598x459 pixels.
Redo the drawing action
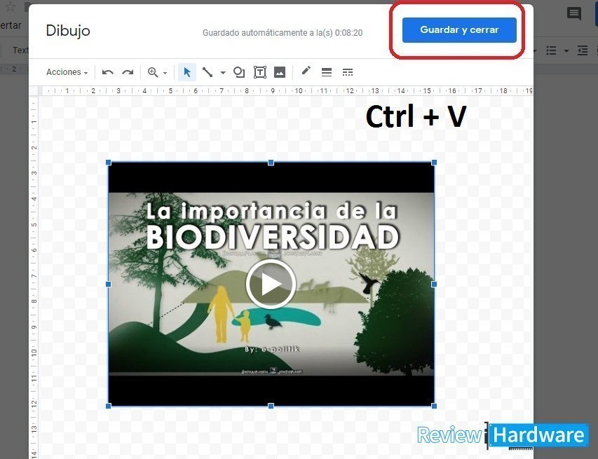(x=128, y=72)
